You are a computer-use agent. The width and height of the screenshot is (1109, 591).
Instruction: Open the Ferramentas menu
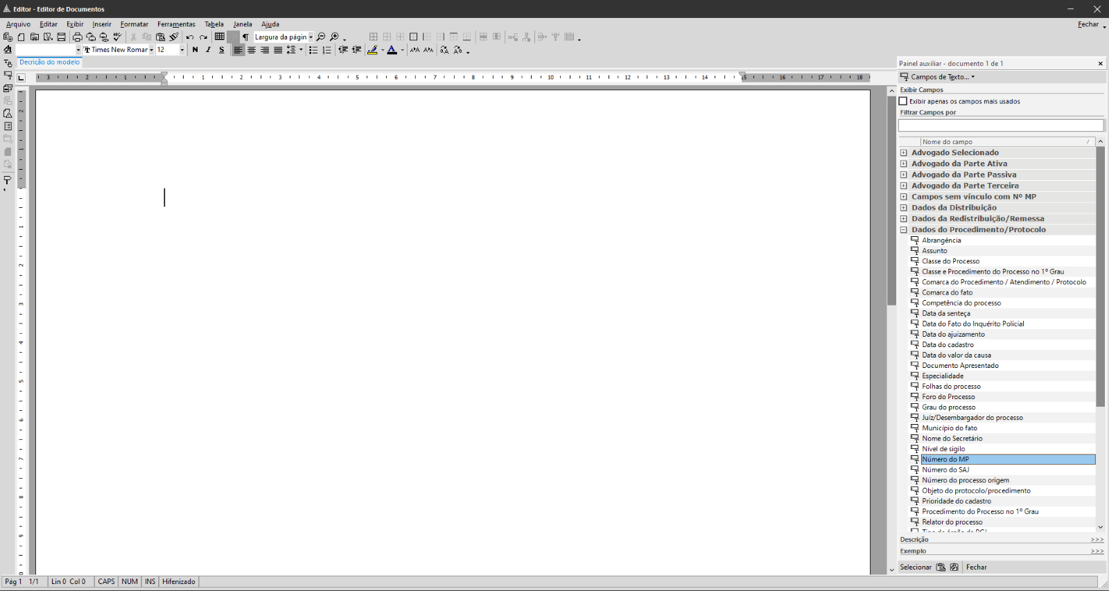[176, 24]
